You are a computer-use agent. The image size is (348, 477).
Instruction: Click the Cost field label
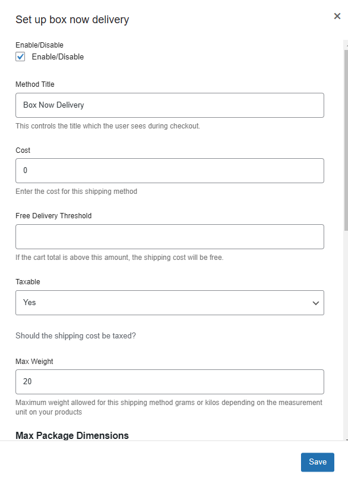click(23, 150)
